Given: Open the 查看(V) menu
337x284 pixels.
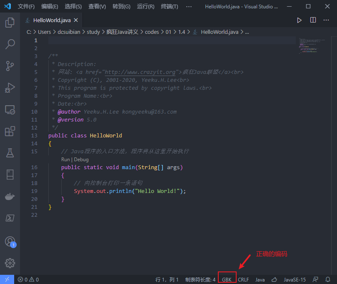Looking at the screenshot, I should [97, 6].
